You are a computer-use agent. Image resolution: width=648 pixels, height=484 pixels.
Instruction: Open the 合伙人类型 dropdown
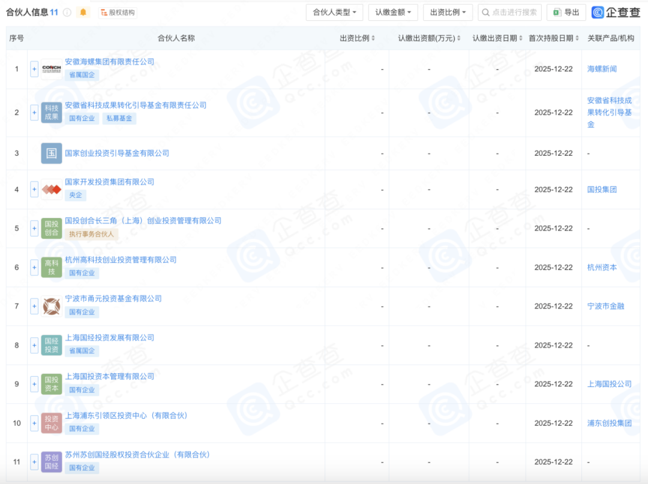(334, 12)
